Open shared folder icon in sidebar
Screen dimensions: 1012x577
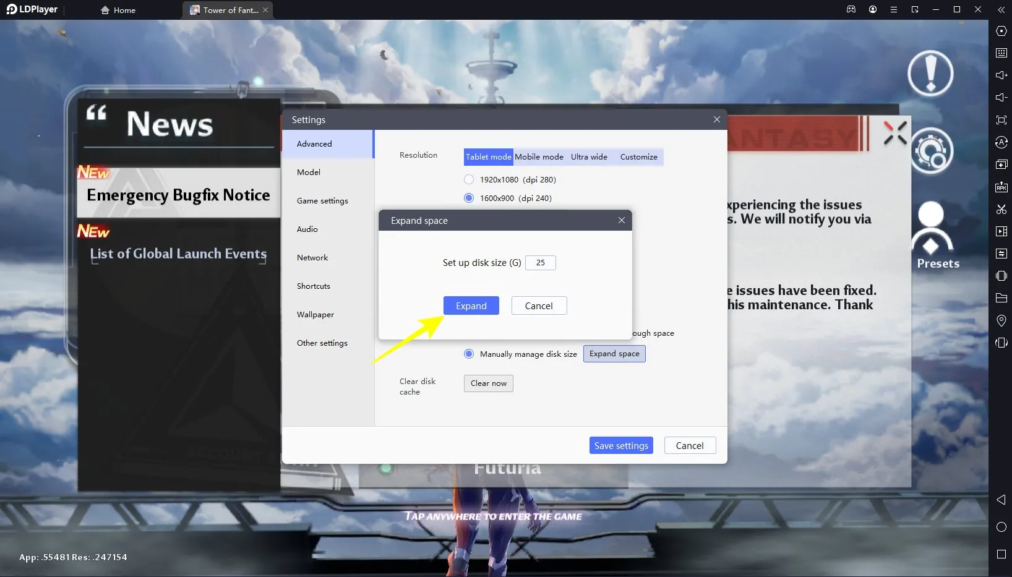coord(1001,298)
